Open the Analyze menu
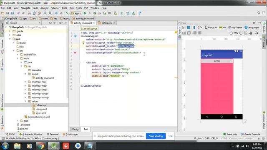This screenshot has width=267, height=150. (44, 8)
